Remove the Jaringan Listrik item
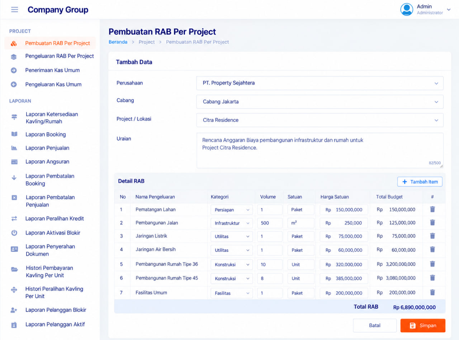This screenshot has height=340, width=459. (x=432, y=236)
